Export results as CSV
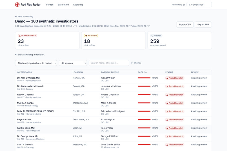The width and height of the screenshot is (227, 151). click(185, 24)
